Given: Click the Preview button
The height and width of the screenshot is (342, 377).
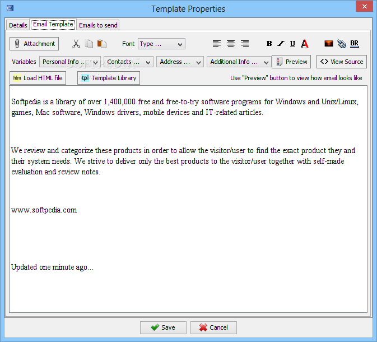Looking at the screenshot, I should click(x=291, y=62).
